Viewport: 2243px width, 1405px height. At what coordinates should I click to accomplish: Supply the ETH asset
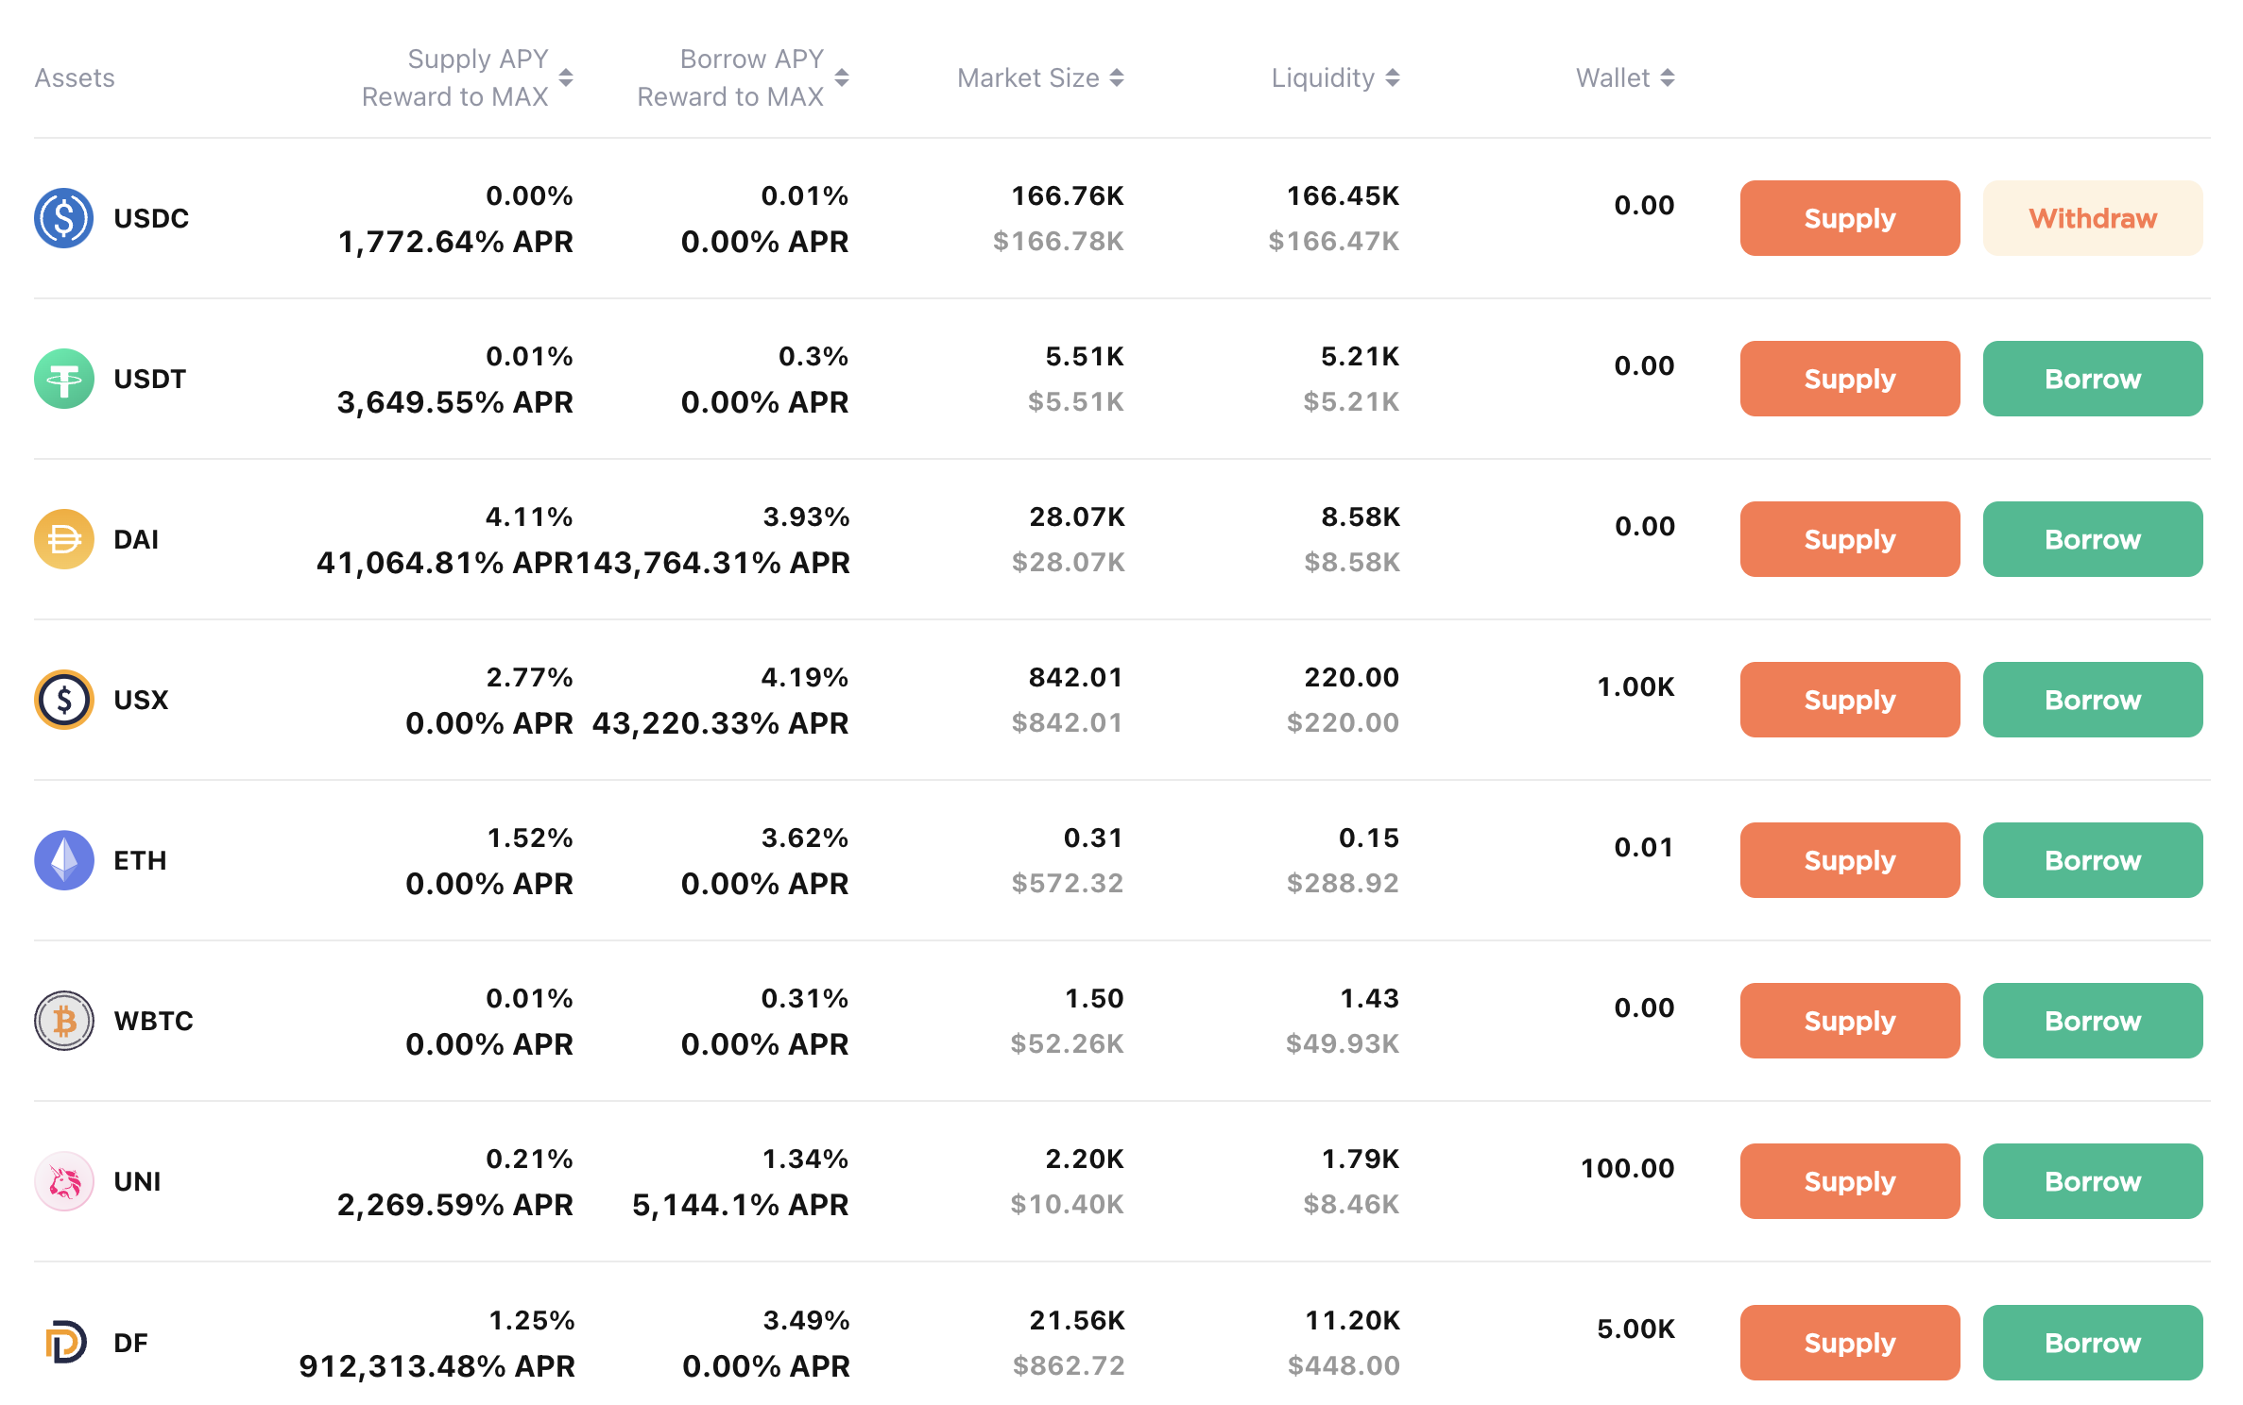coord(1849,860)
